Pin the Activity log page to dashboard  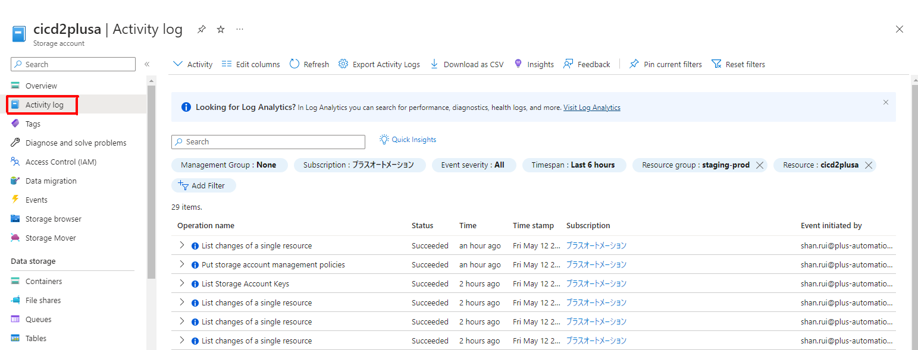(202, 29)
